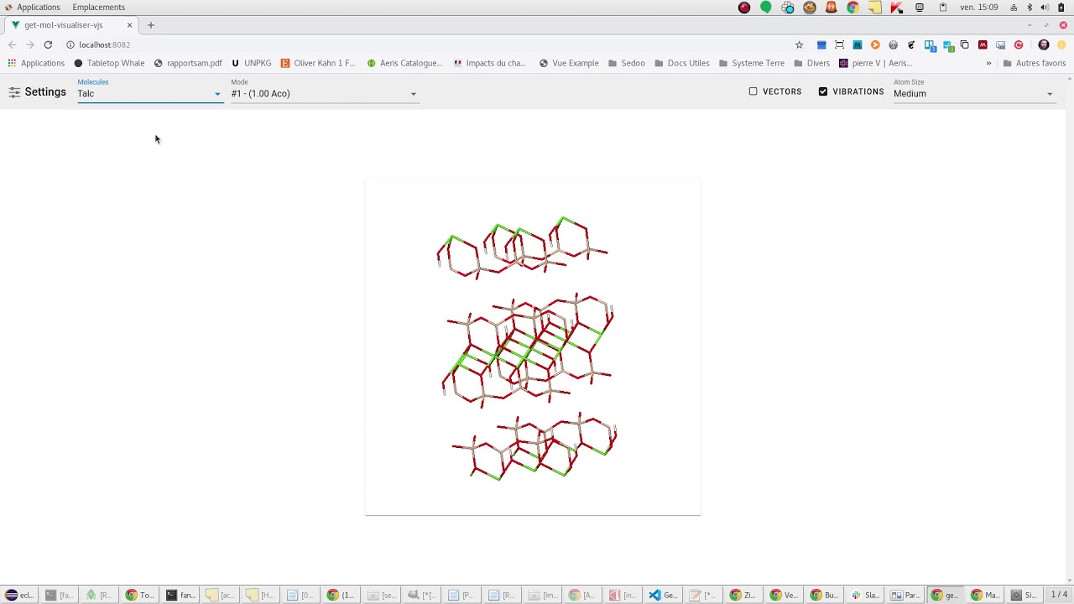Open Autres favoris folder
The height and width of the screenshot is (604, 1074).
coord(1034,63)
